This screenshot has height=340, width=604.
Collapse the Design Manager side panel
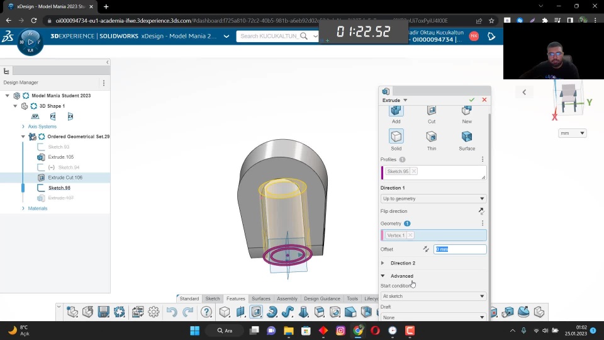(x=108, y=62)
